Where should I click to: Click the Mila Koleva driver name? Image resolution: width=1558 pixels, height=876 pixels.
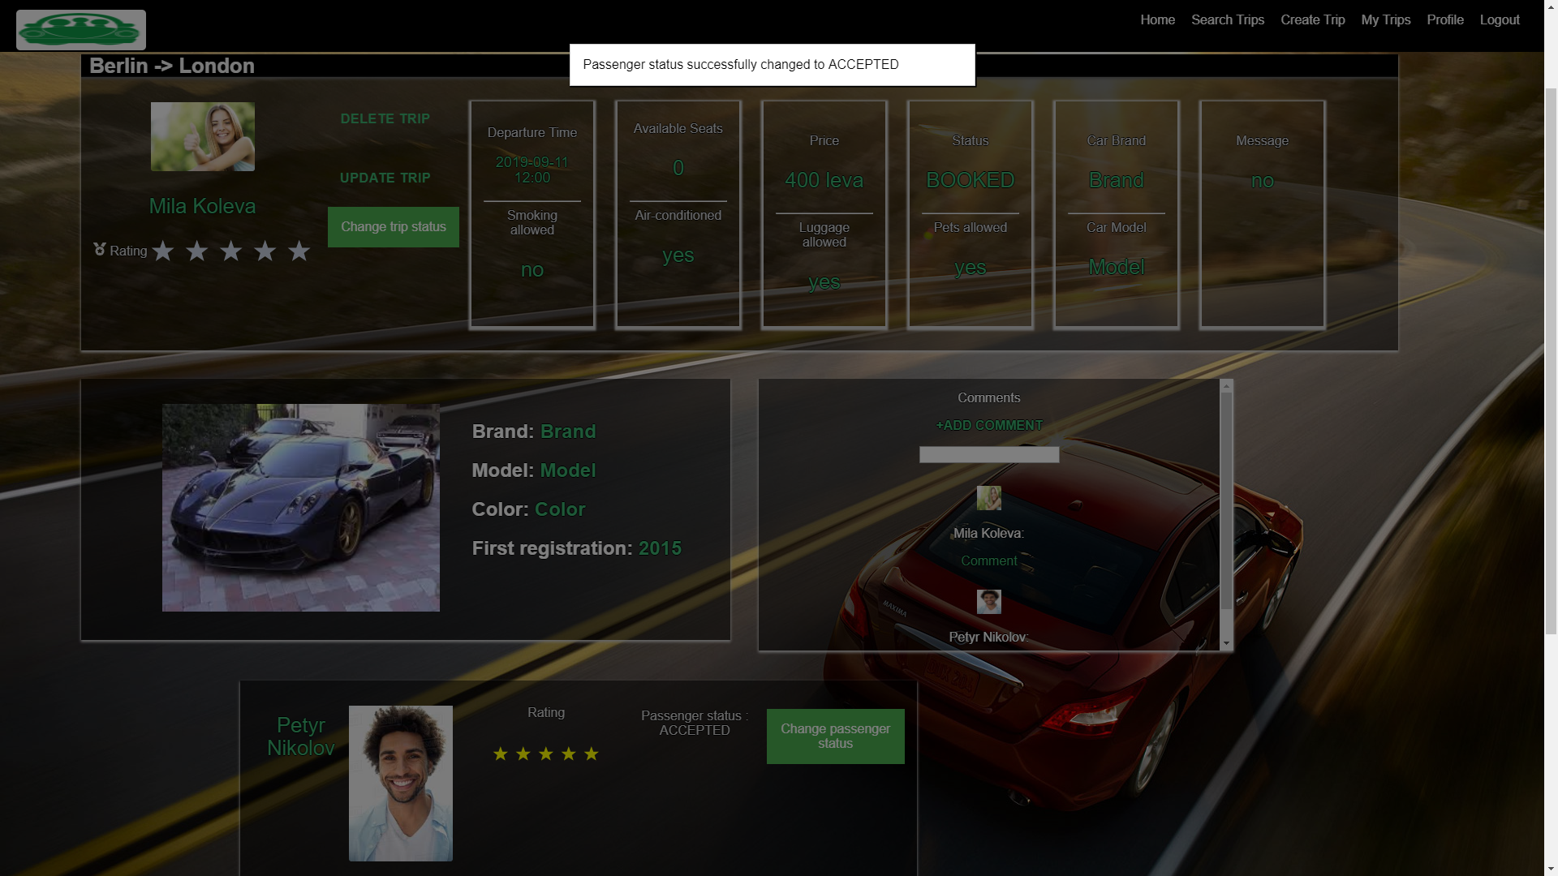pyautogui.click(x=203, y=206)
